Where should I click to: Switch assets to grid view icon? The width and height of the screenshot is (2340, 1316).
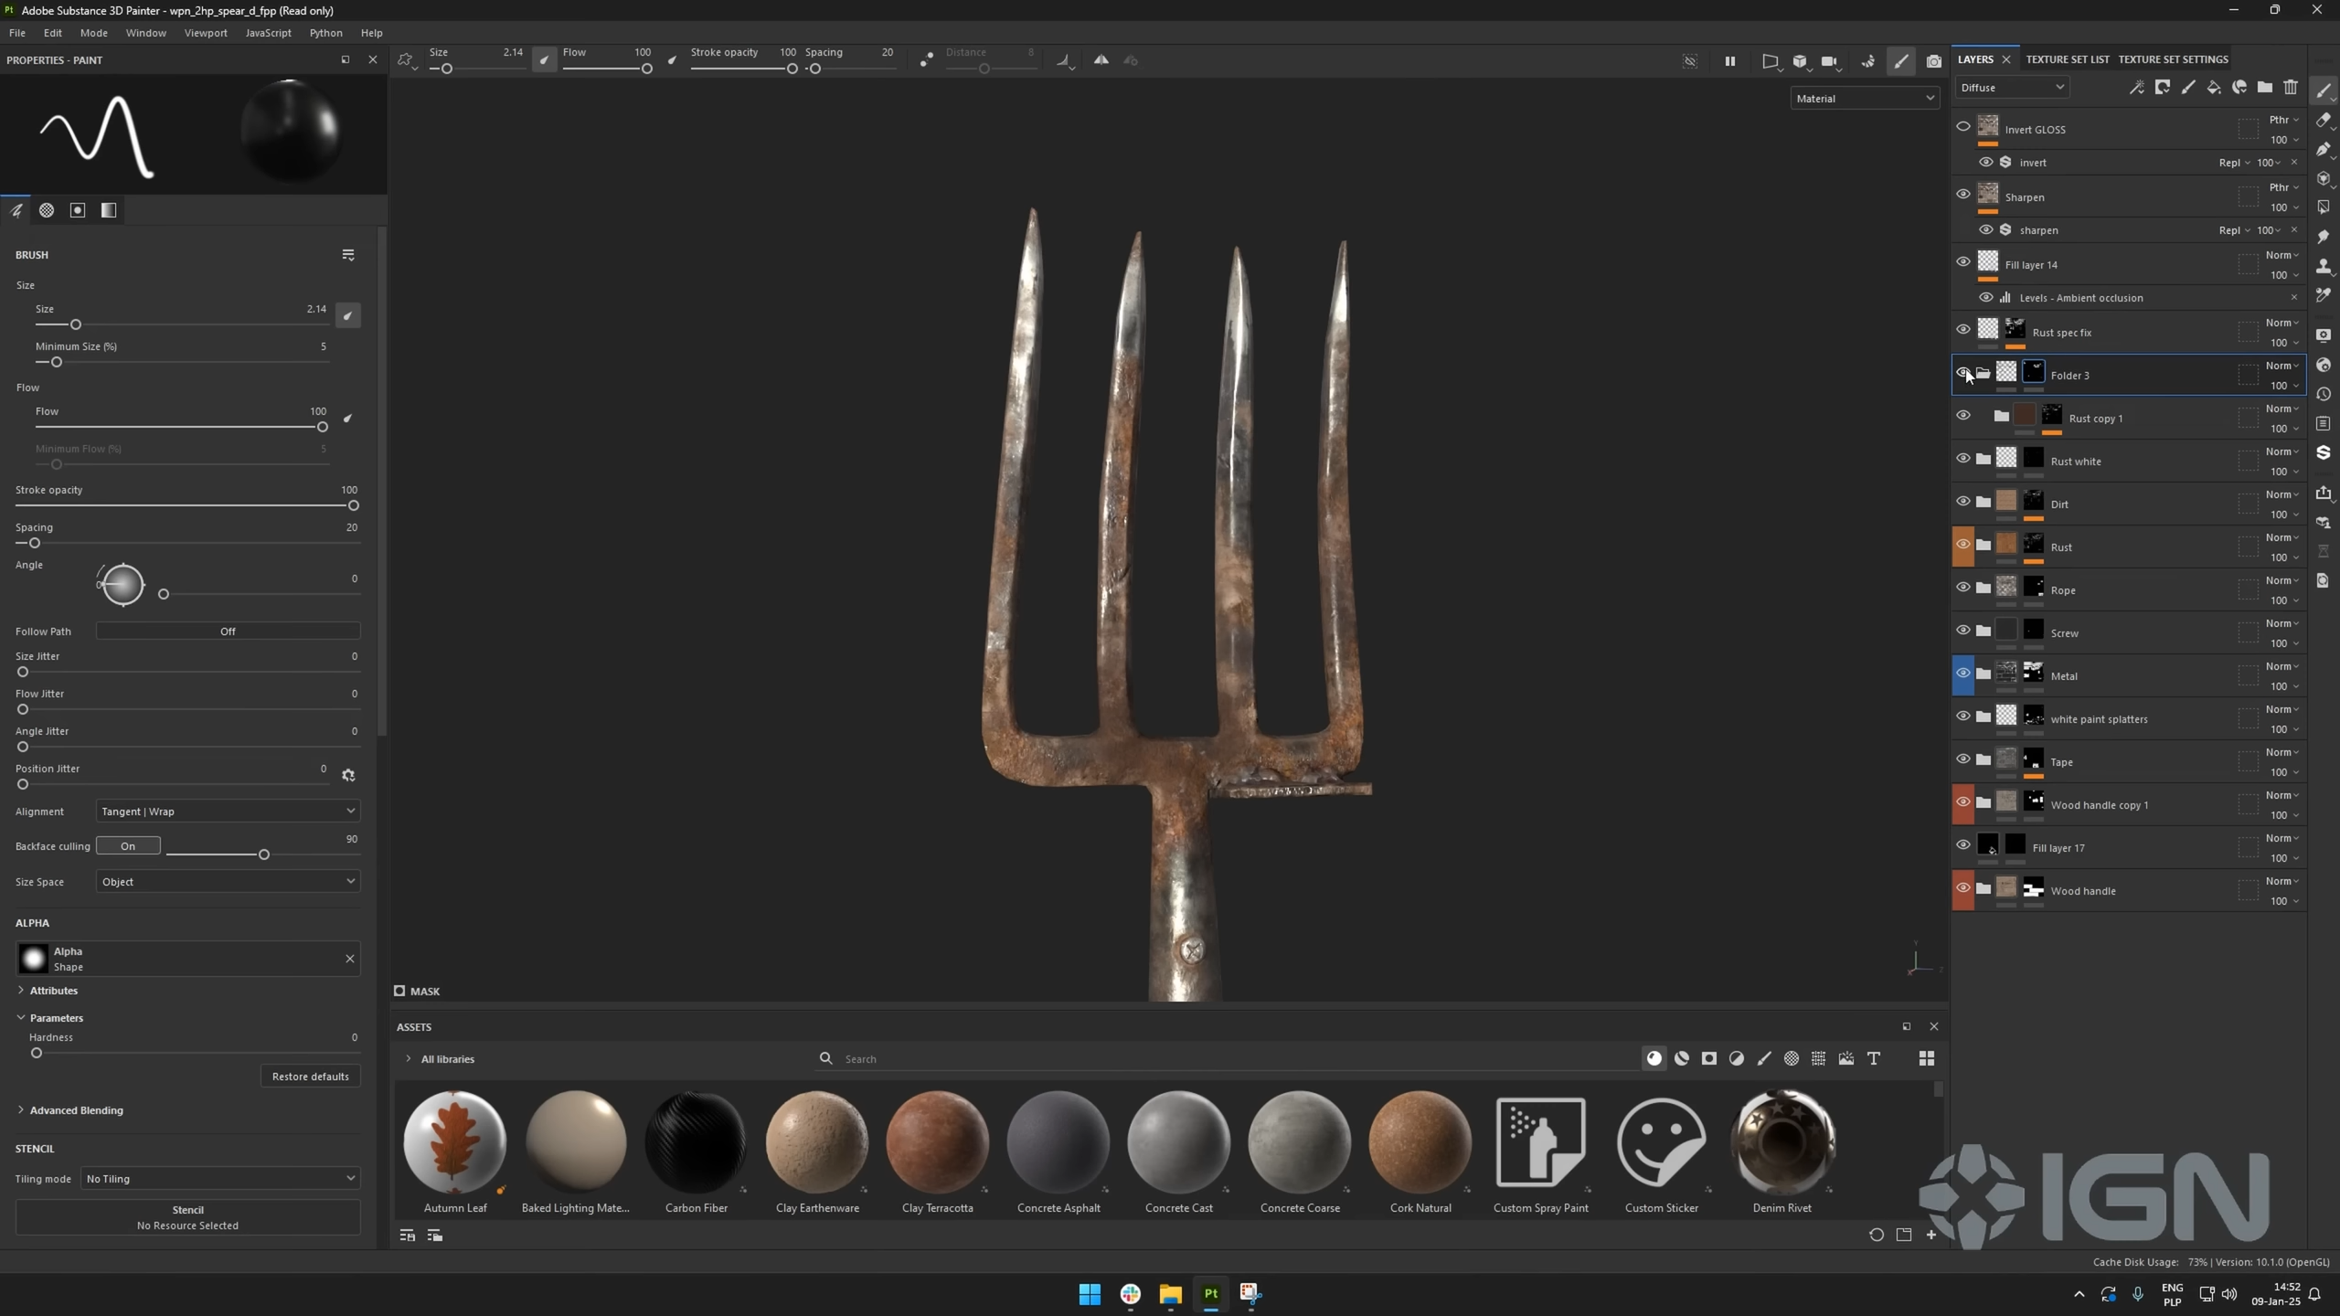pos(1927,1058)
